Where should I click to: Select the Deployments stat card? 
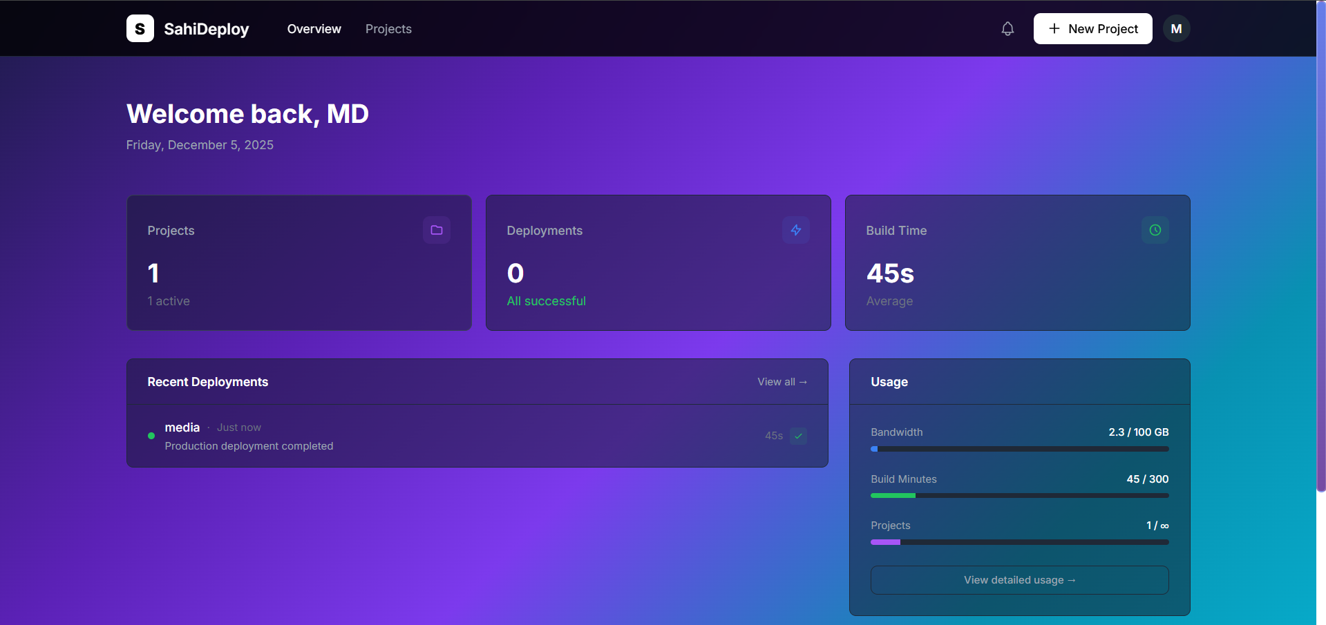[658, 262]
